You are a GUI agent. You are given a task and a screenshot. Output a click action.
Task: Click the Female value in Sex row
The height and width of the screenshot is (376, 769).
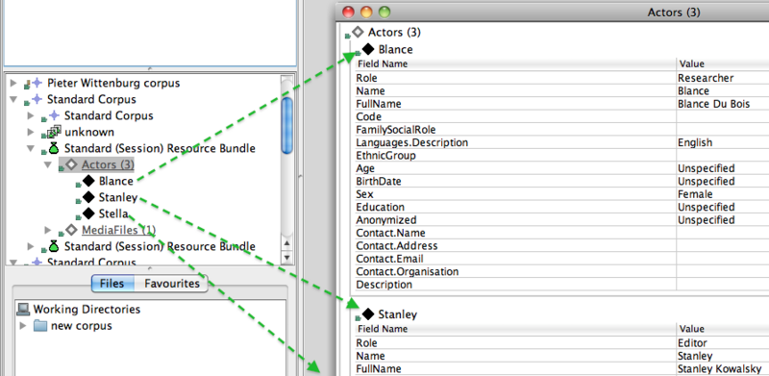click(x=695, y=194)
